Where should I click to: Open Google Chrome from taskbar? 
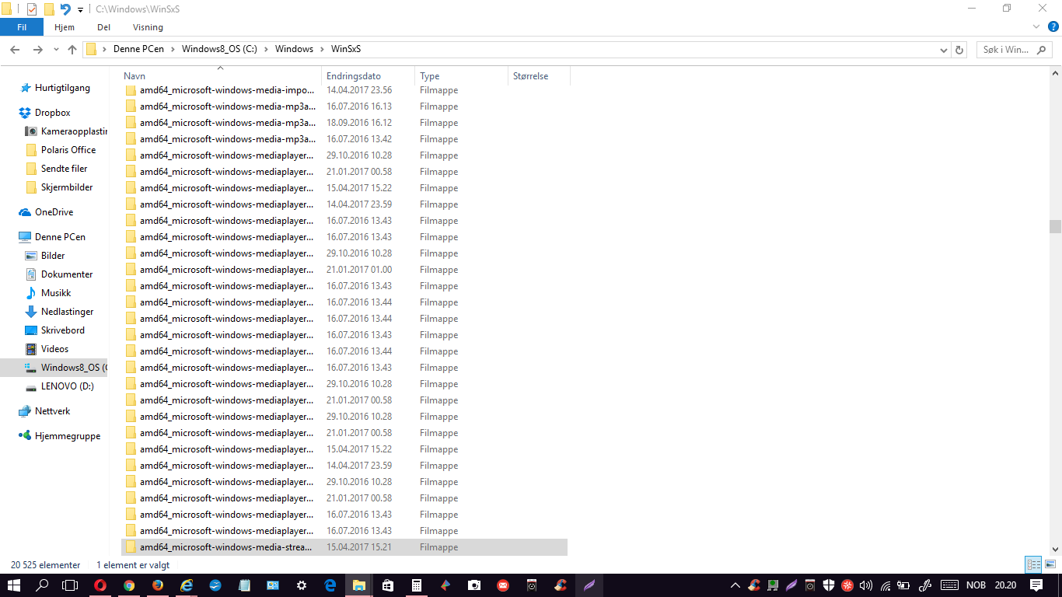point(129,585)
